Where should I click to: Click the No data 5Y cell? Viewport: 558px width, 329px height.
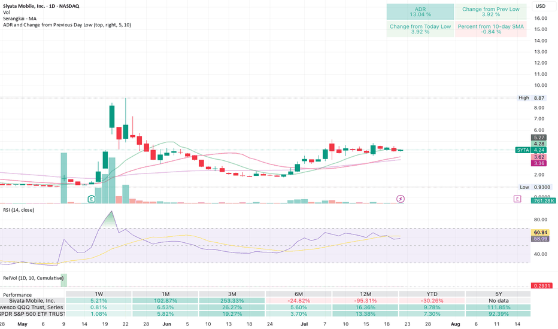[499, 300]
